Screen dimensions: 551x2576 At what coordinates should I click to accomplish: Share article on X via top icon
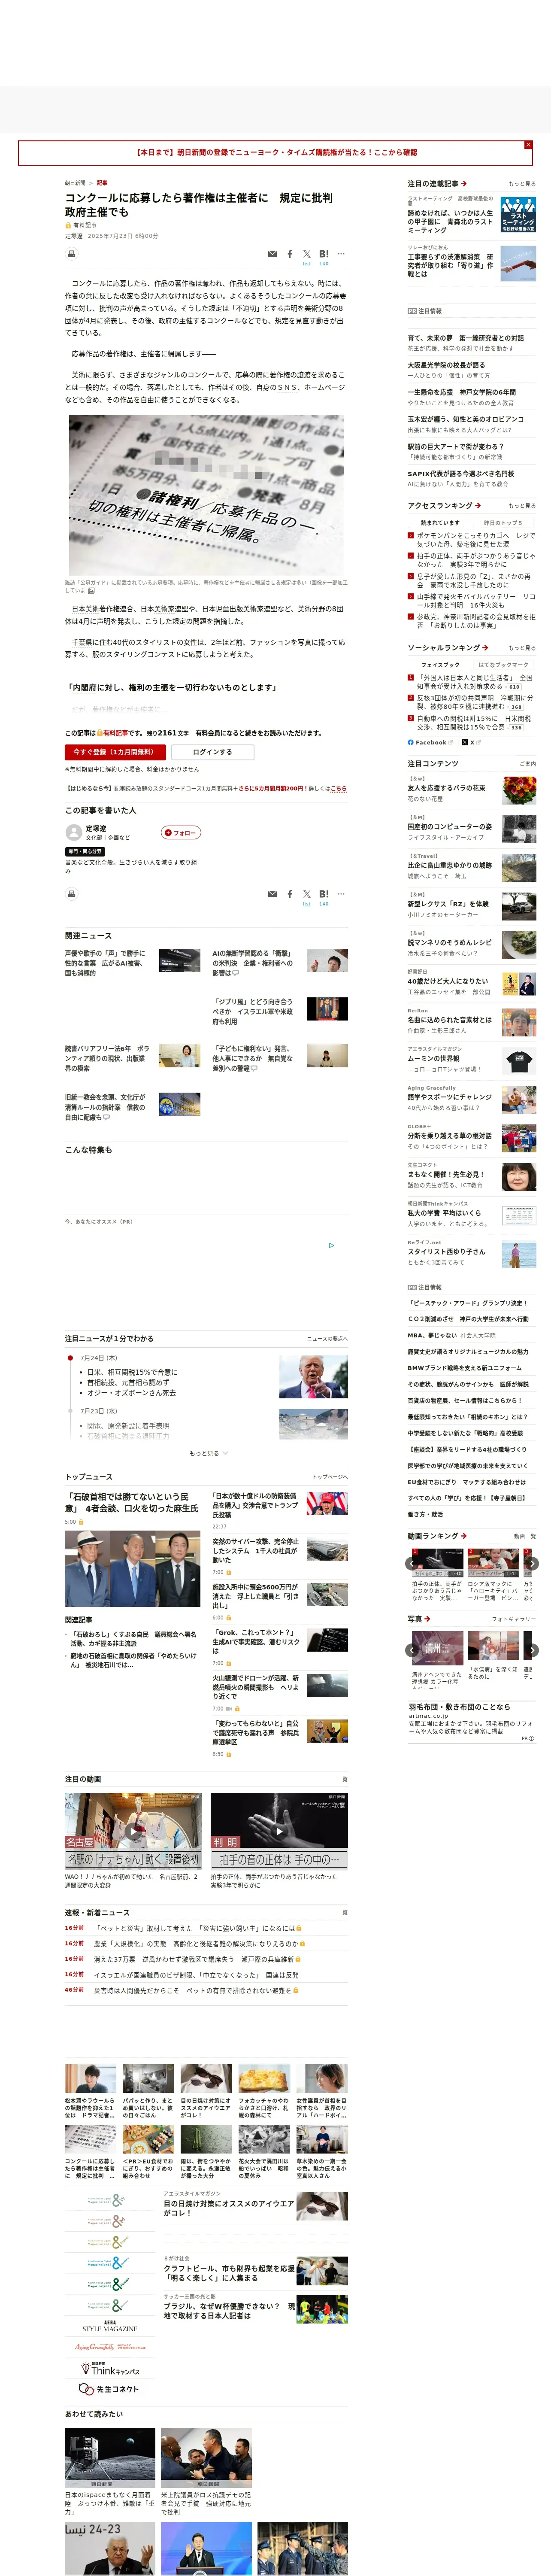tap(307, 254)
